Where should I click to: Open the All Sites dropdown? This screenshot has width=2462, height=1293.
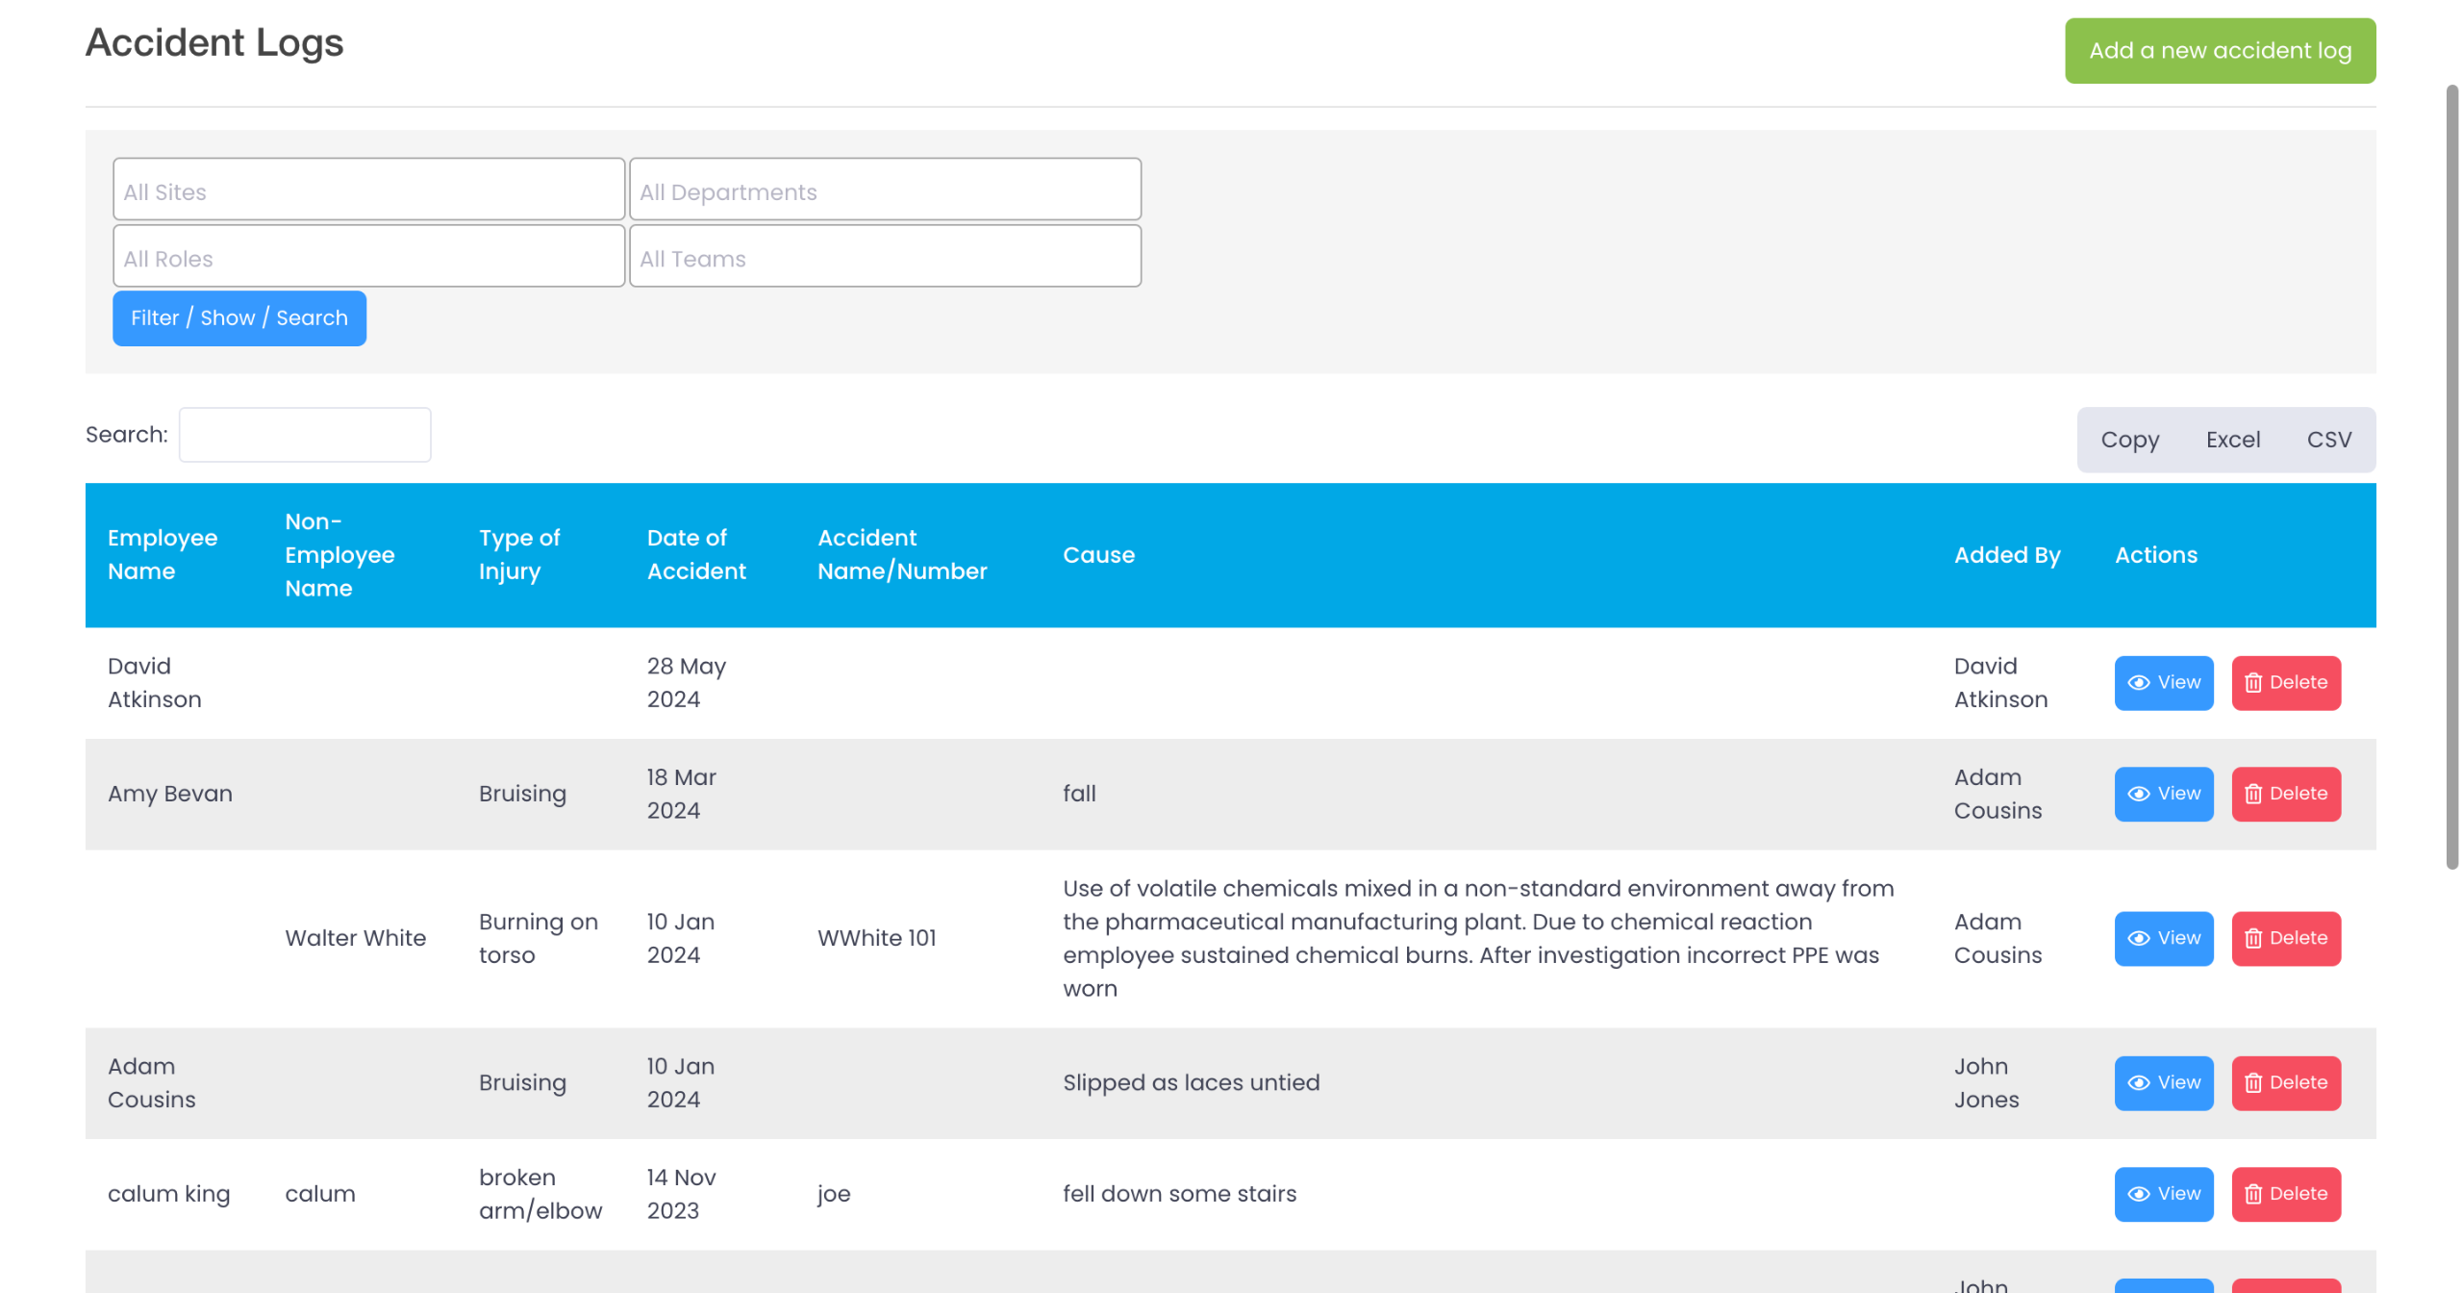click(x=368, y=190)
